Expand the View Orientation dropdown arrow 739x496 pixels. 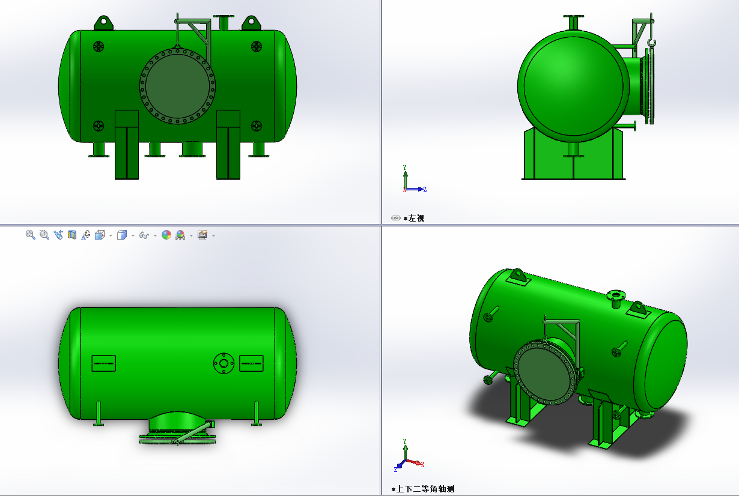(x=111, y=235)
